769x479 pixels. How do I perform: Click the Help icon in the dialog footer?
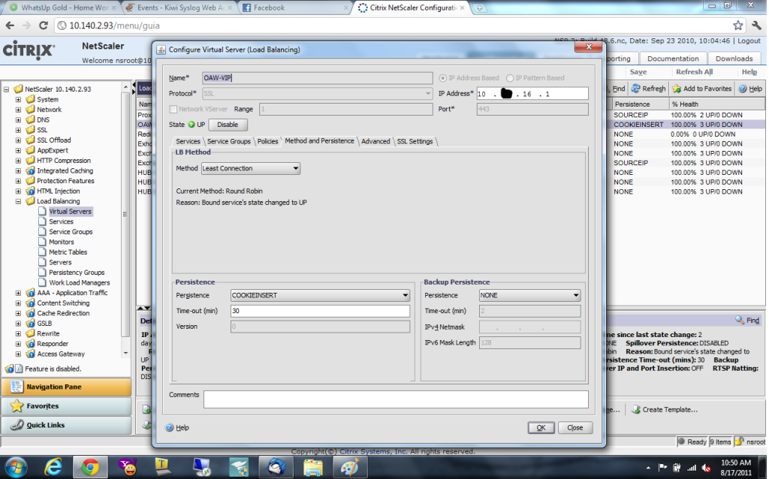click(170, 427)
